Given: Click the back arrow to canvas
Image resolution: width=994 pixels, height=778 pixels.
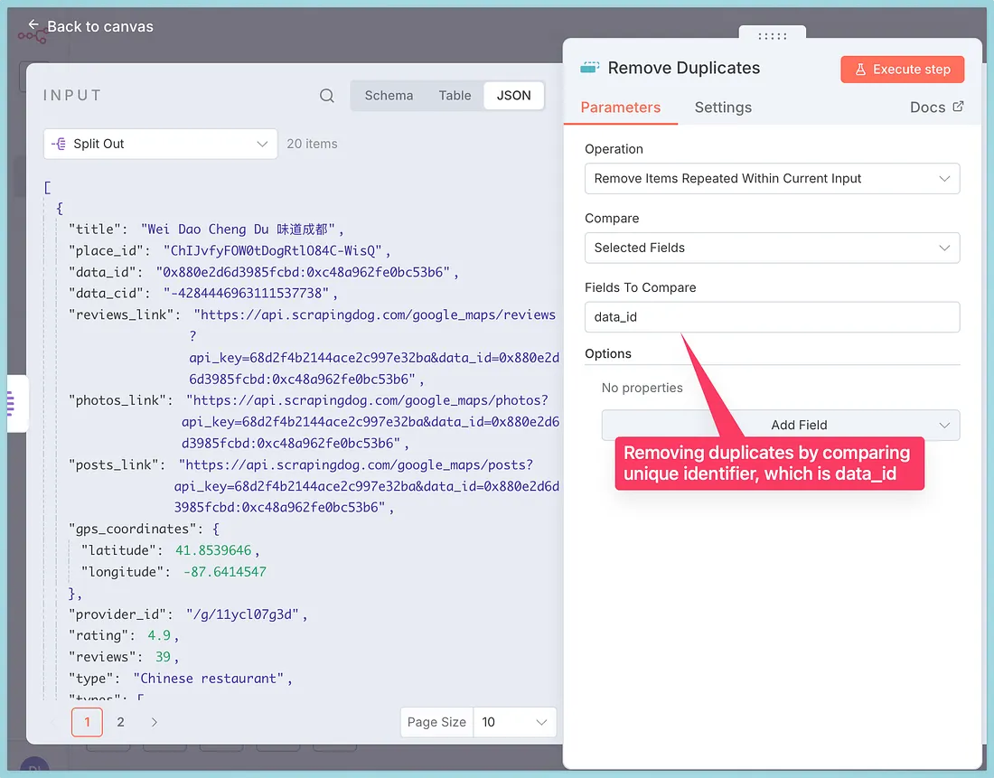Looking at the screenshot, I should [34, 26].
